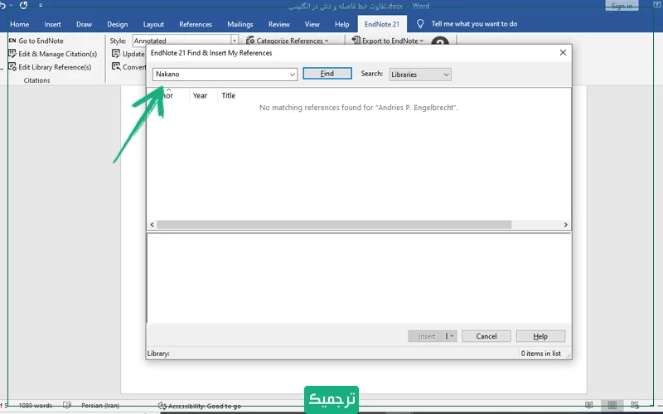Click Edit Library Reference(s) icon

pyautogui.click(x=12, y=67)
